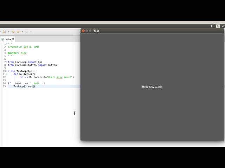Image resolution: width=225 pixels, height=168 pixels.
Task: Click 'def build(self):' line
Action: 25,74
